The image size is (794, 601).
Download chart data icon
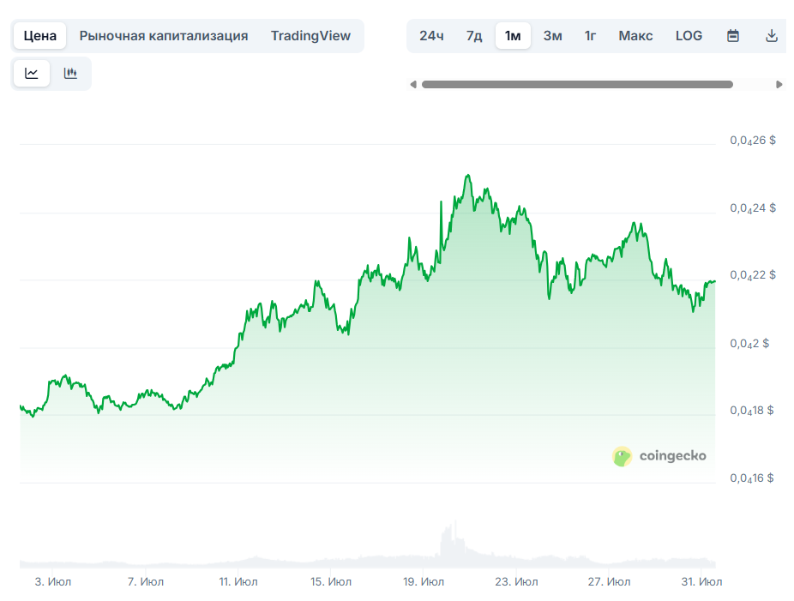771,36
